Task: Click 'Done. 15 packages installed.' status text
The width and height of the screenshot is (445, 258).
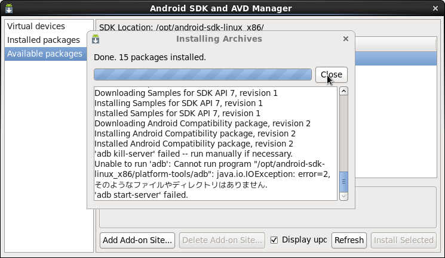Action: 150,57
